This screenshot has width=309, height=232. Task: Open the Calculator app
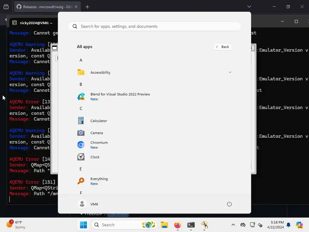[x=154, y=121]
